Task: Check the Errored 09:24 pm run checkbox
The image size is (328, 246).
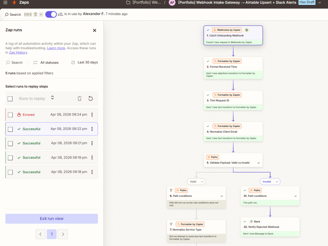Action: click(10, 115)
